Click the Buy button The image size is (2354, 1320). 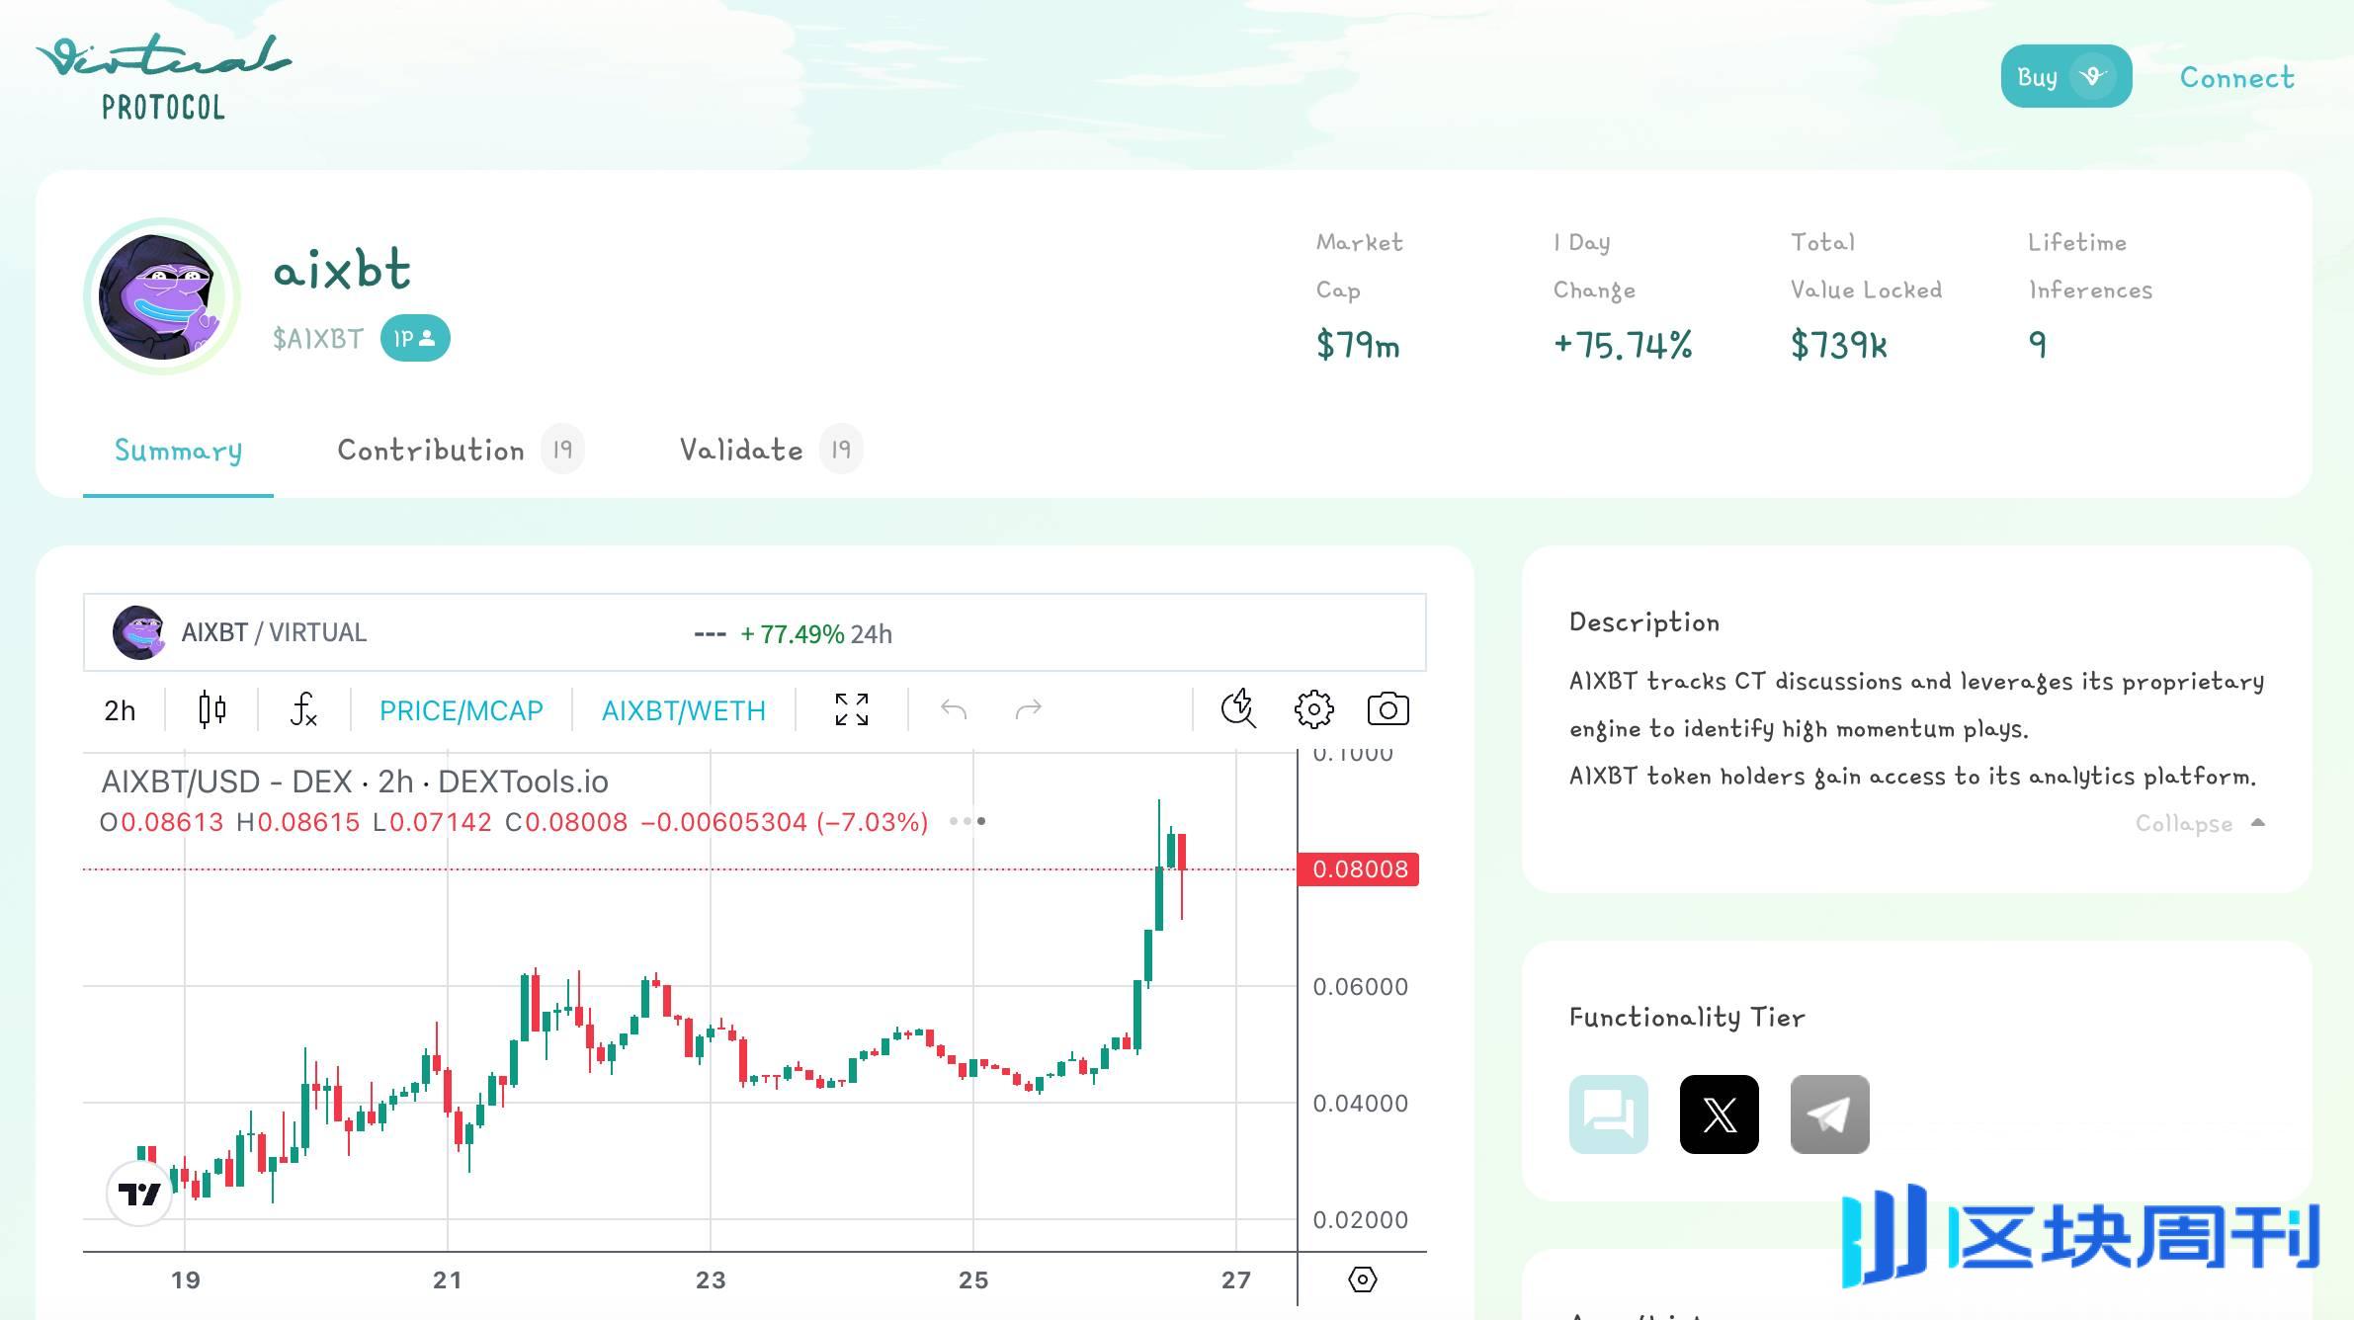(x=2065, y=76)
